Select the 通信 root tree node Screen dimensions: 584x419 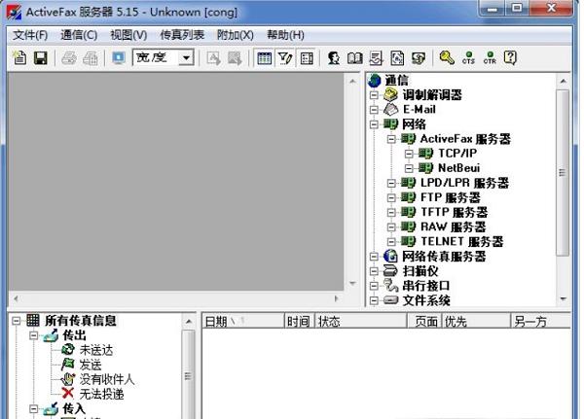(396, 80)
